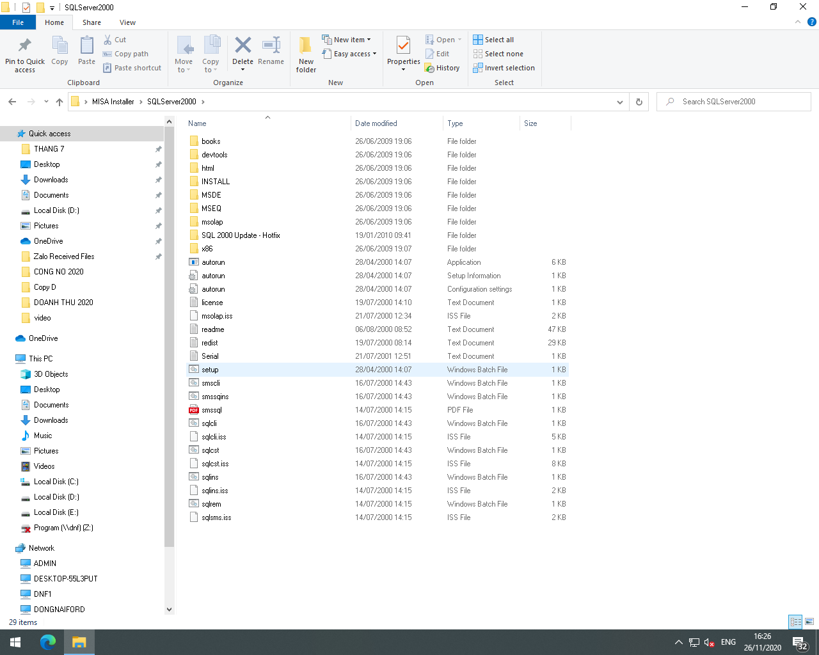Create a New folder from ribbon
Screen dimensions: 819x655
306,54
